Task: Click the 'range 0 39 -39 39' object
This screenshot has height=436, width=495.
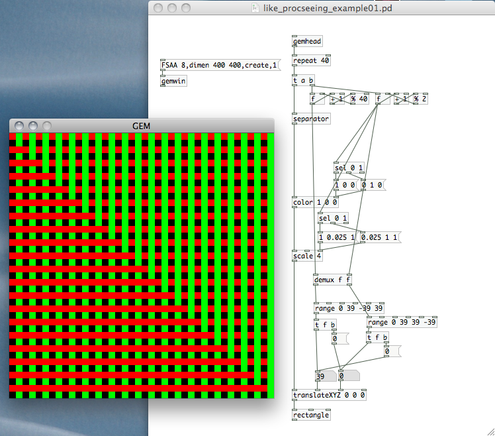Action: click(x=349, y=308)
